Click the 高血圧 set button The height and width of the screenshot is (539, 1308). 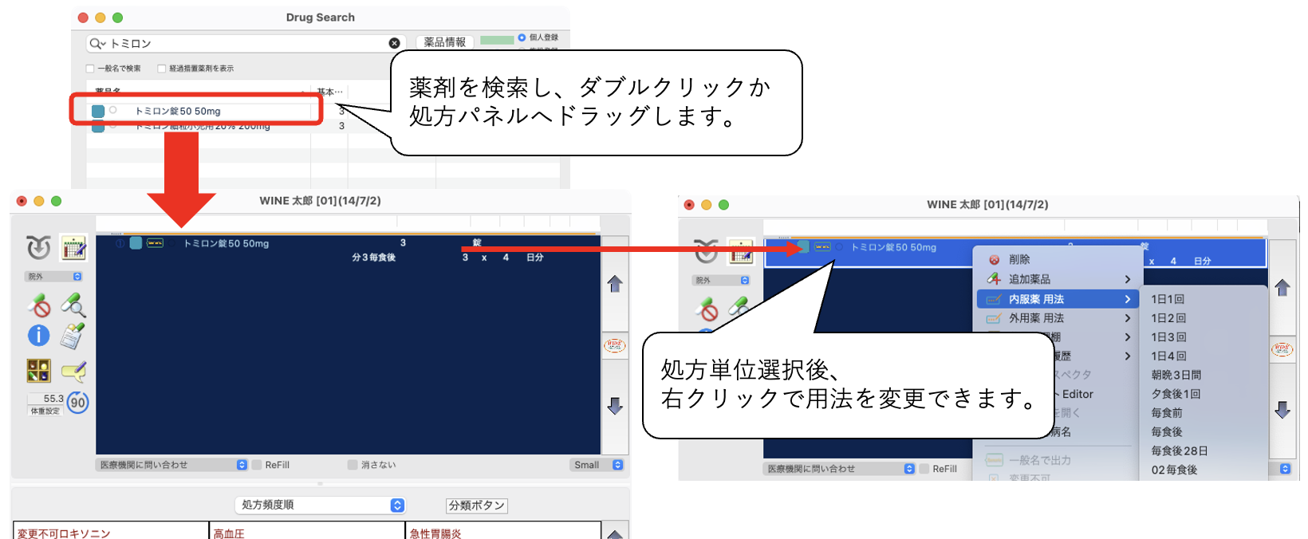pos(307,531)
